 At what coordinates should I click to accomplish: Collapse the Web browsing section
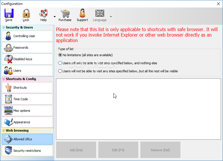tap(3, 130)
